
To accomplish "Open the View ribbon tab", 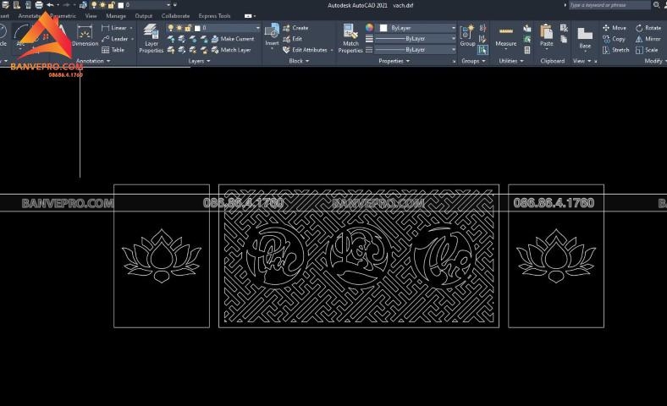I will coord(91,16).
